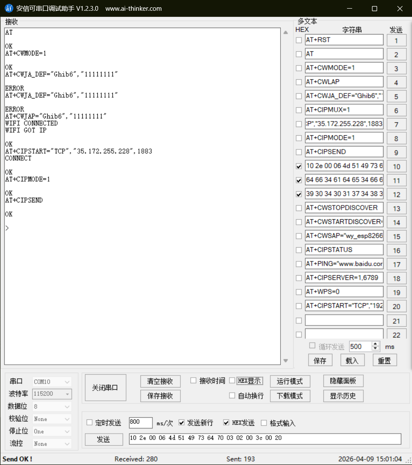Image resolution: width=412 pixels, height=465 pixels.
Task: Click 'Sent: 193' in status bar
Action: click(x=241, y=459)
